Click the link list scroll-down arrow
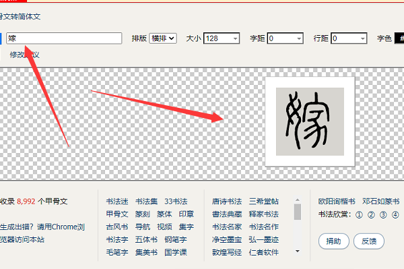The height and width of the screenshot is (269, 404). click(x=298, y=251)
